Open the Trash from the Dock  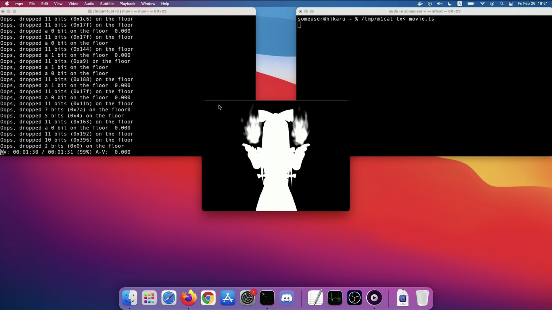pyautogui.click(x=422, y=298)
